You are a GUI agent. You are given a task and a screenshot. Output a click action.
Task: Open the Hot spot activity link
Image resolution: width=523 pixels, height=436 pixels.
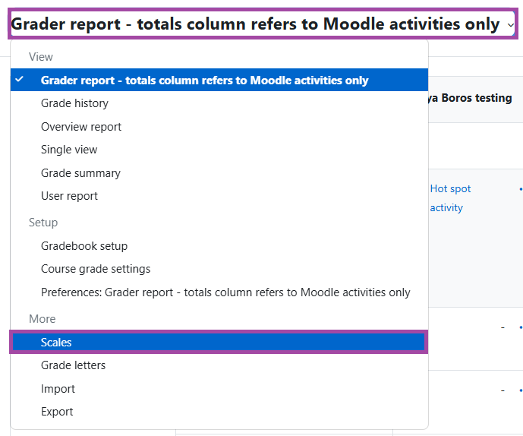450,198
